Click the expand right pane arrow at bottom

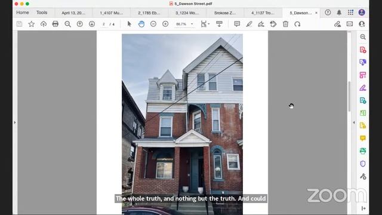click(x=363, y=208)
